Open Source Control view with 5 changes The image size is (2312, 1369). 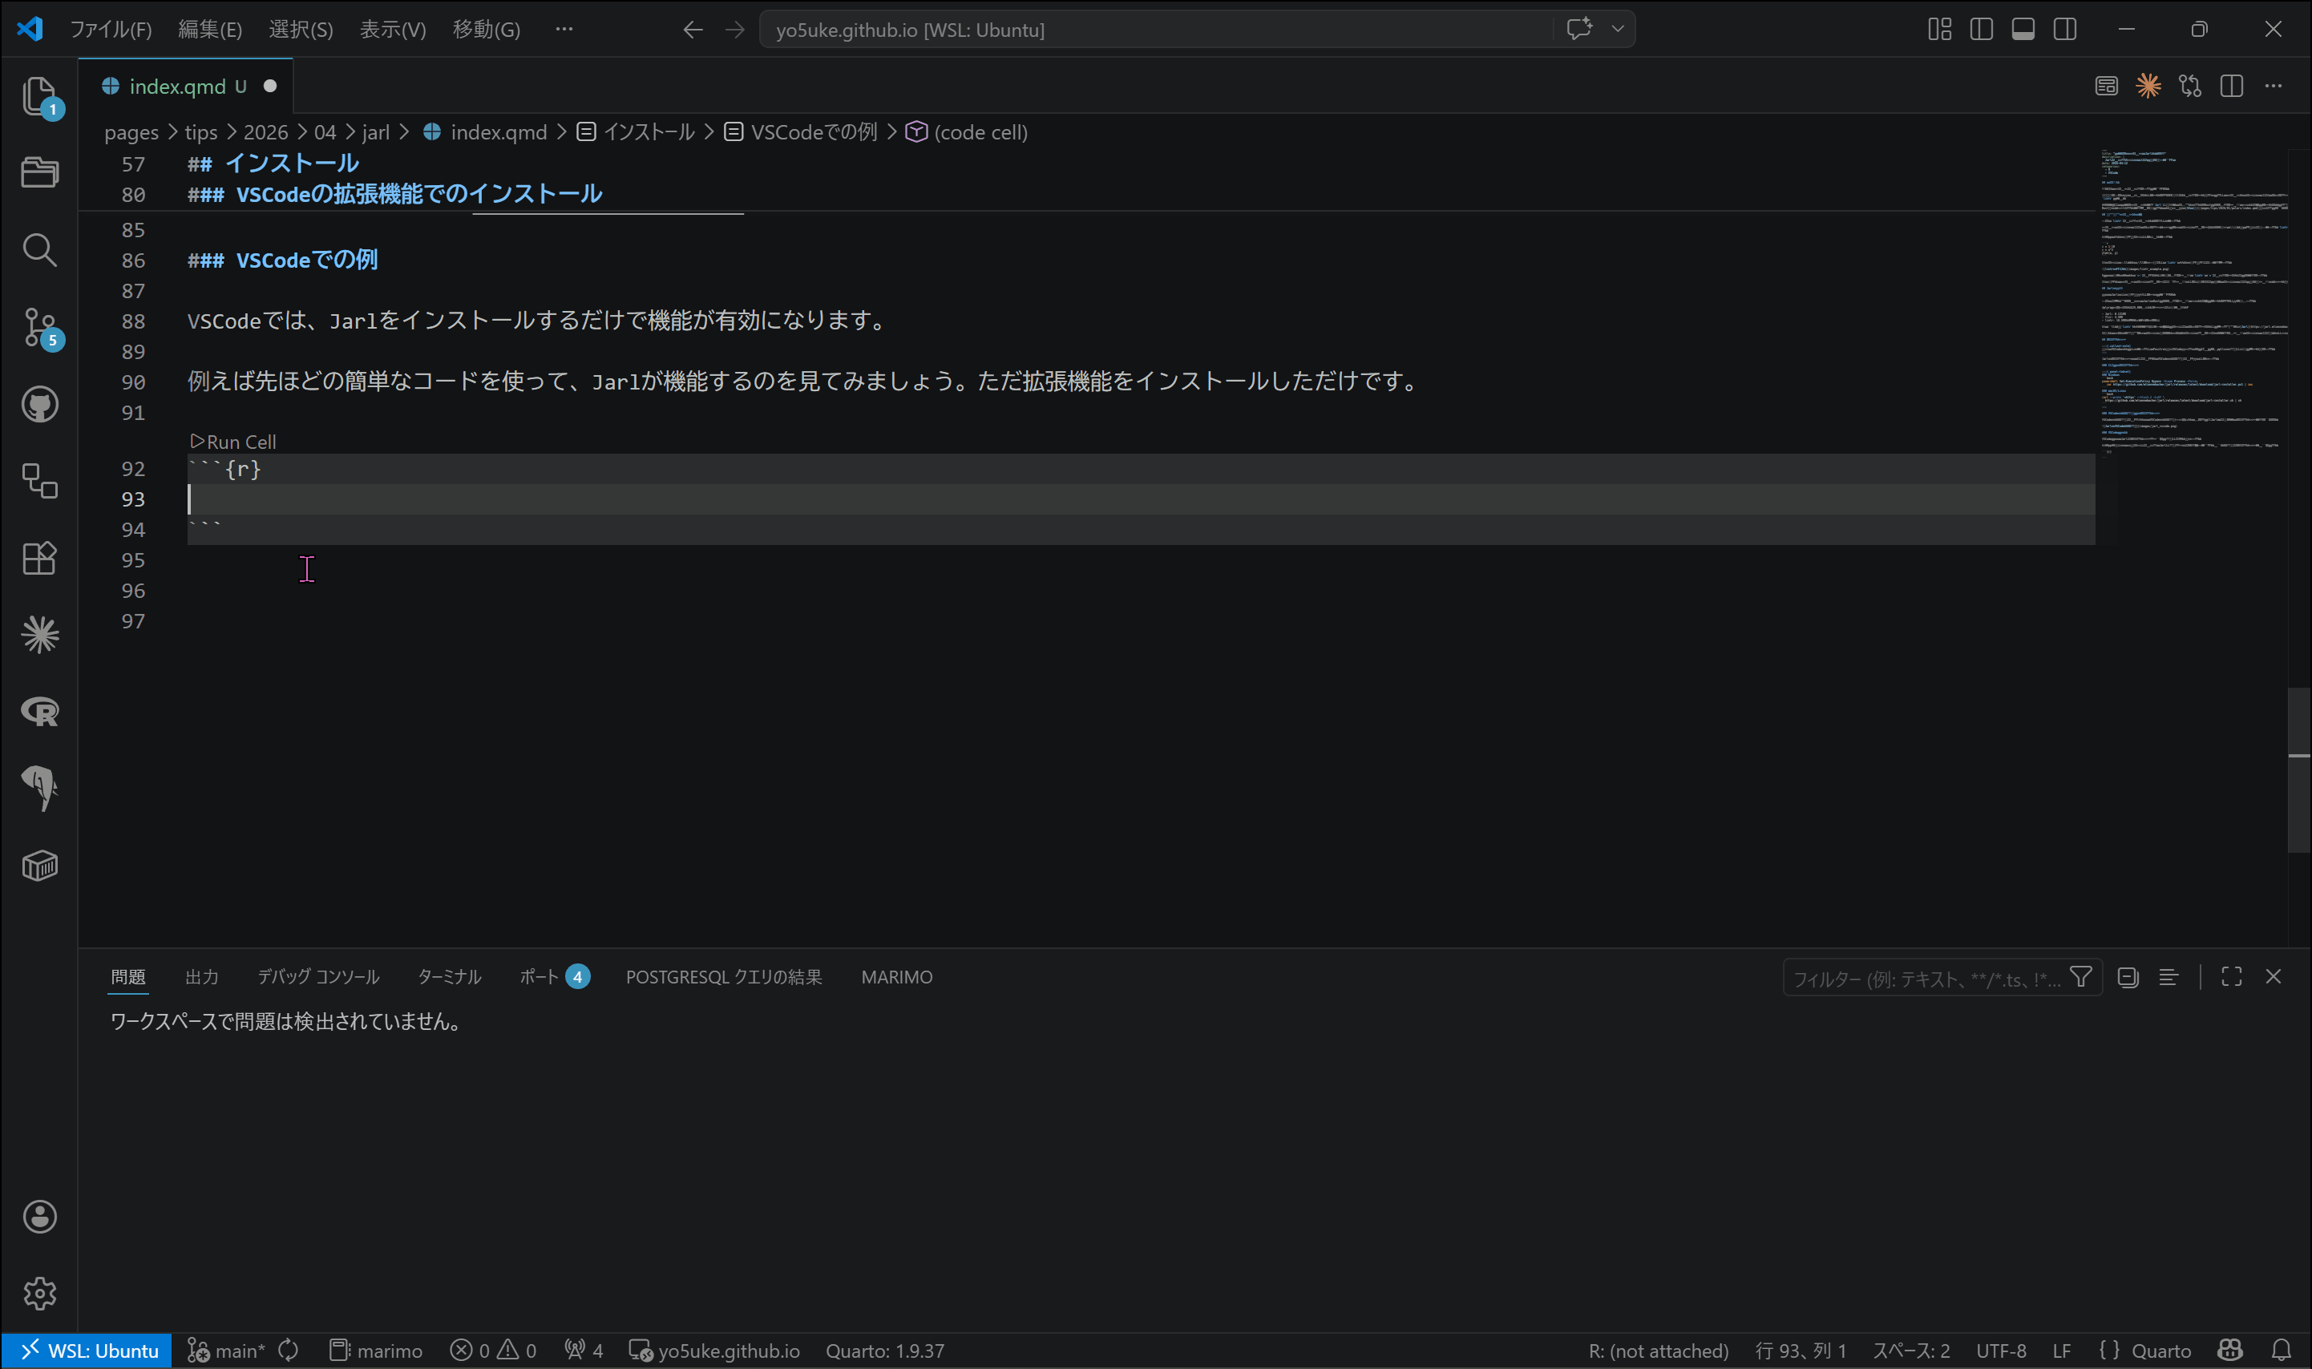click(38, 326)
